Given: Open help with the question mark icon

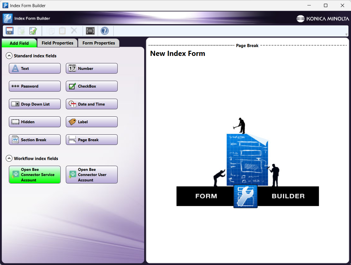Looking at the screenshot, I should [105, 31].
